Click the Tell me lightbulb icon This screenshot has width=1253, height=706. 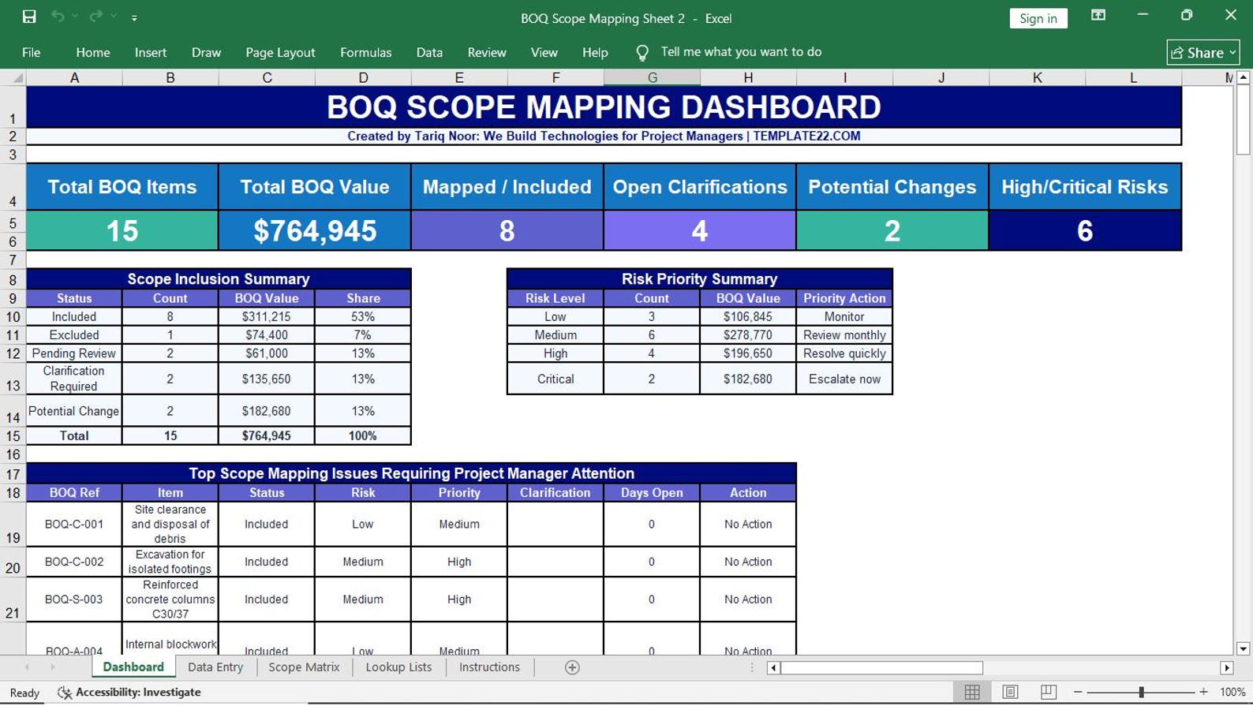click(x=642, y=52)
